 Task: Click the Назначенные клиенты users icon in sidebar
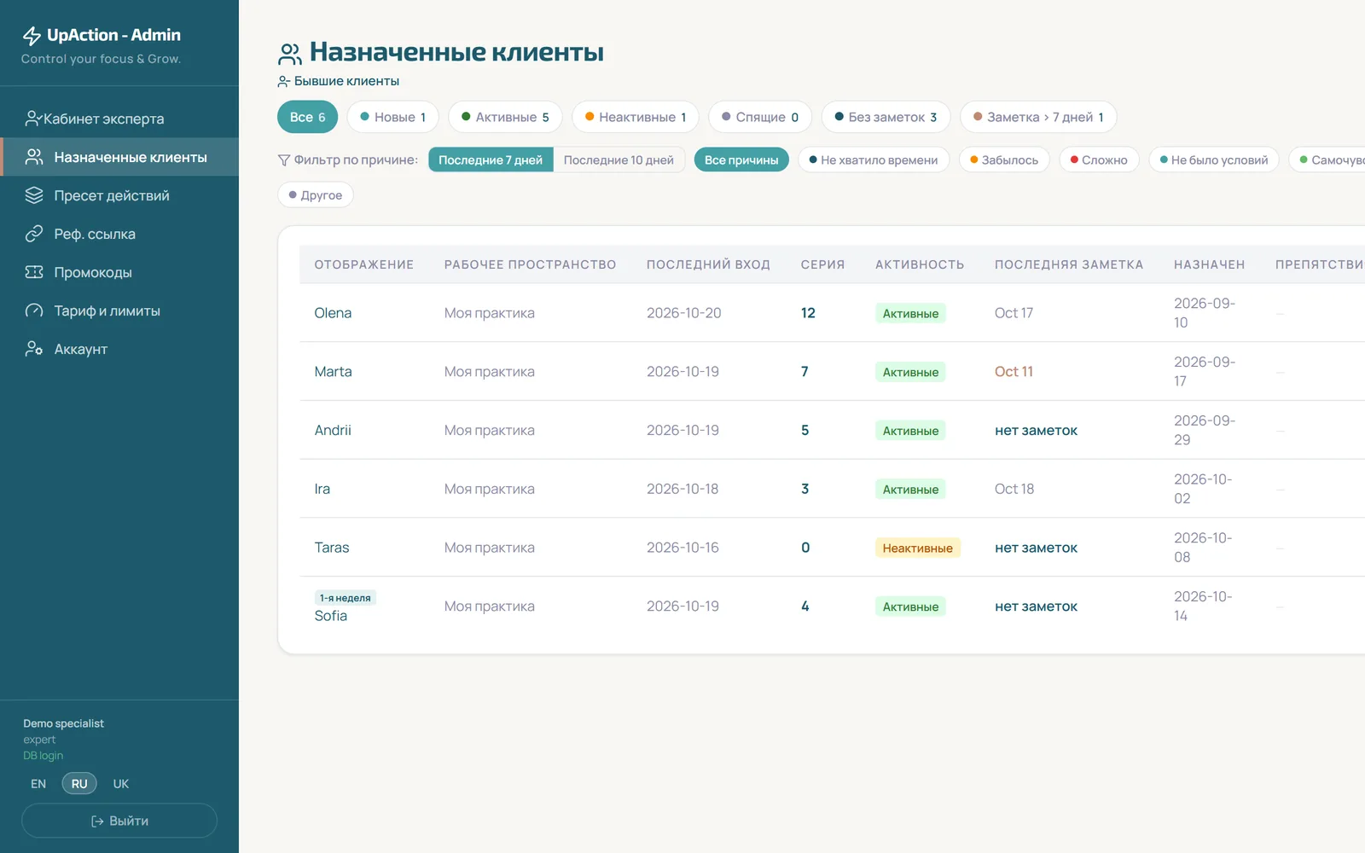tap(34, 157)
